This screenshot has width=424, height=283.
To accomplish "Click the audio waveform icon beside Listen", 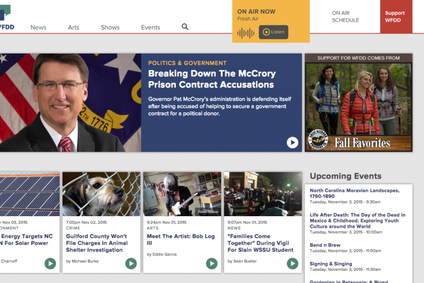I will click(246, 33).
